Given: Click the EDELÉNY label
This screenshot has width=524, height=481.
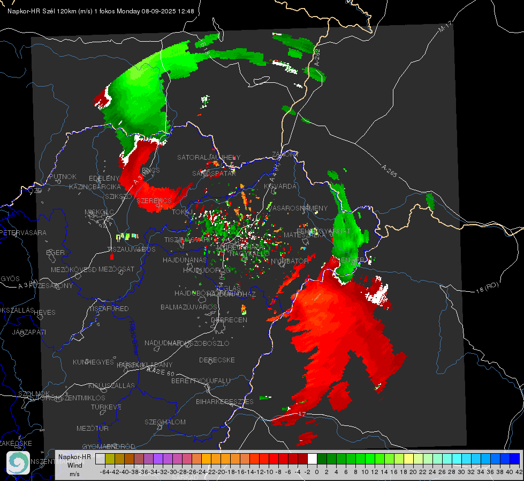Looking at the screenshot, I should coord(104,179).
